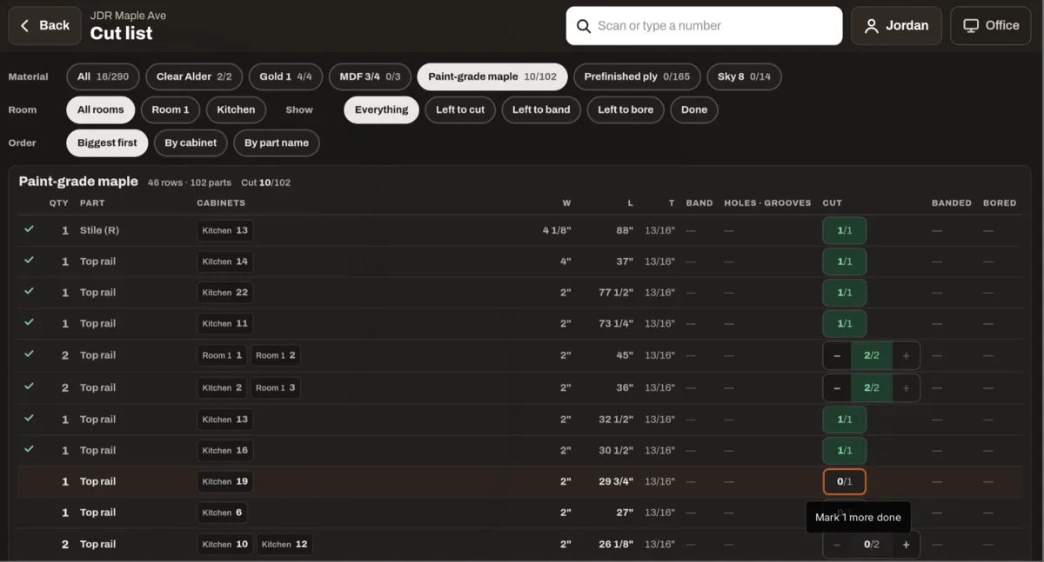
Task: Filter material to Sky 8
Action: click(744, 76)
